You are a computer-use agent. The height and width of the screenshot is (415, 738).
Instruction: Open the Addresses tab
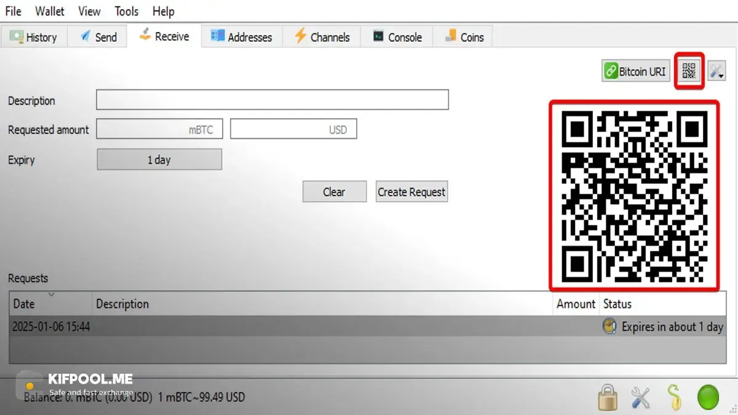pyautogui.click(x=242, y=37)
